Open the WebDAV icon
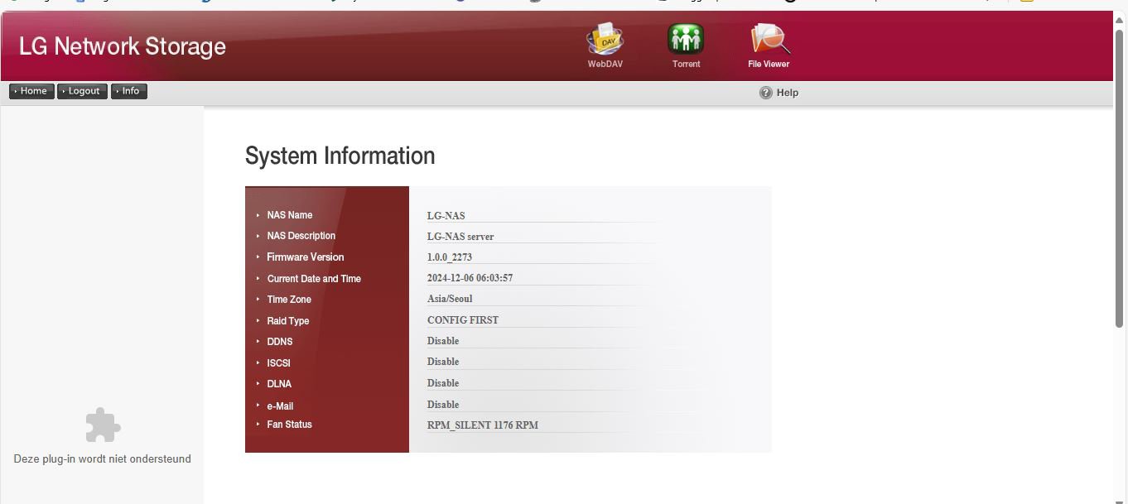The height and width of the screenshot is (504, 1128). coord(605,39)
